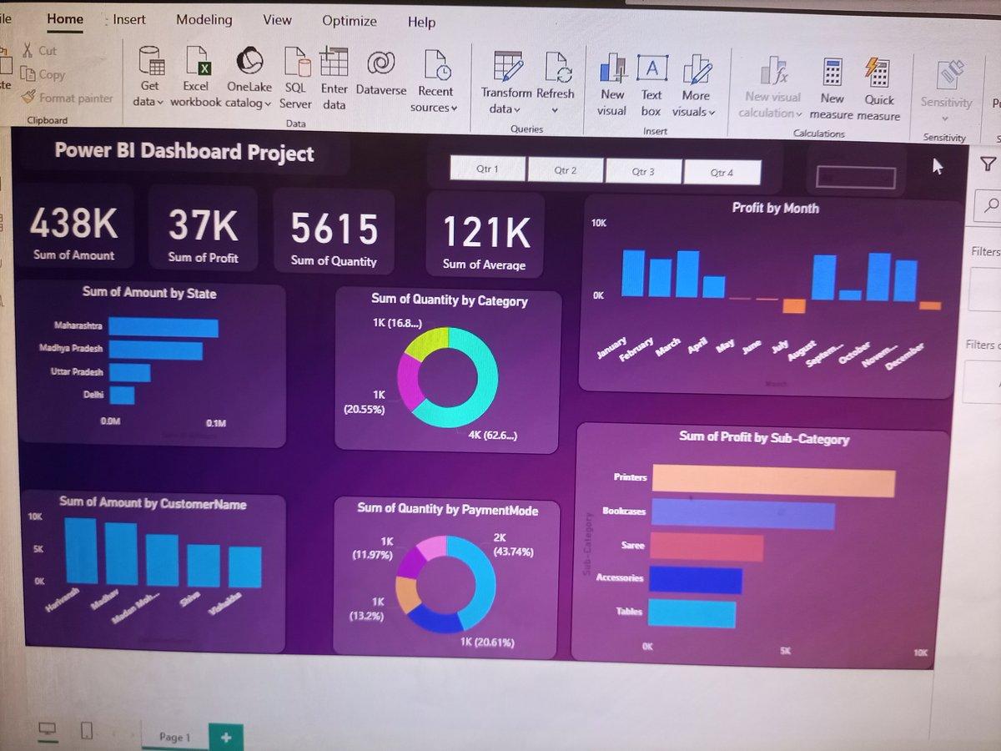Filter by the Qtr 2 slicer button
The width and height of the screenshot is (1001, 751).
tap(565, 170)
